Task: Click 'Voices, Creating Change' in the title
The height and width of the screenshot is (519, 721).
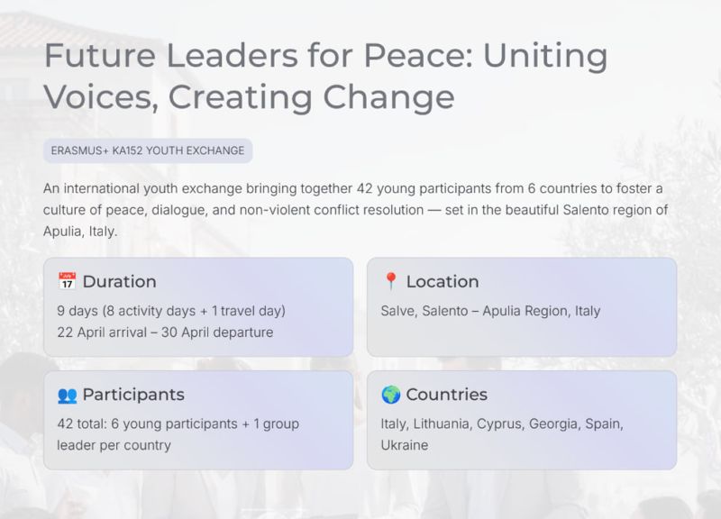Action: click(x=248, y=96)
